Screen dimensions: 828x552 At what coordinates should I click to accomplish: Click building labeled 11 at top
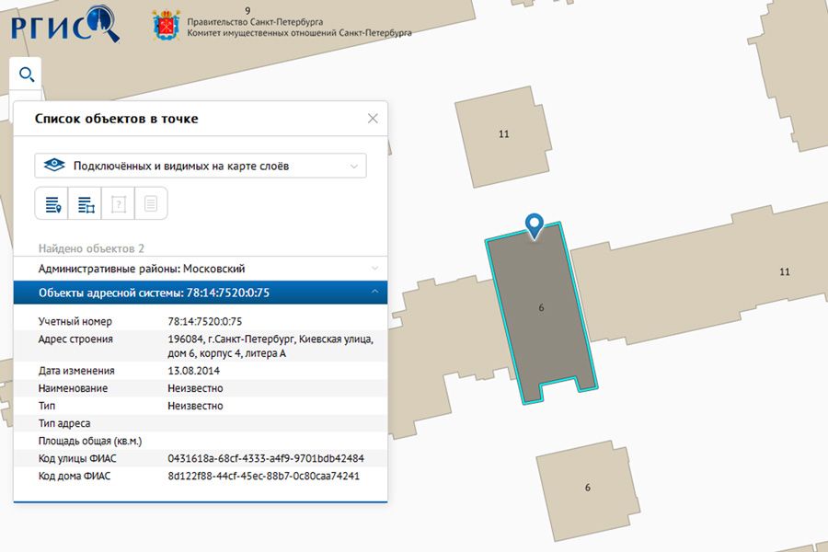[503, 136]
